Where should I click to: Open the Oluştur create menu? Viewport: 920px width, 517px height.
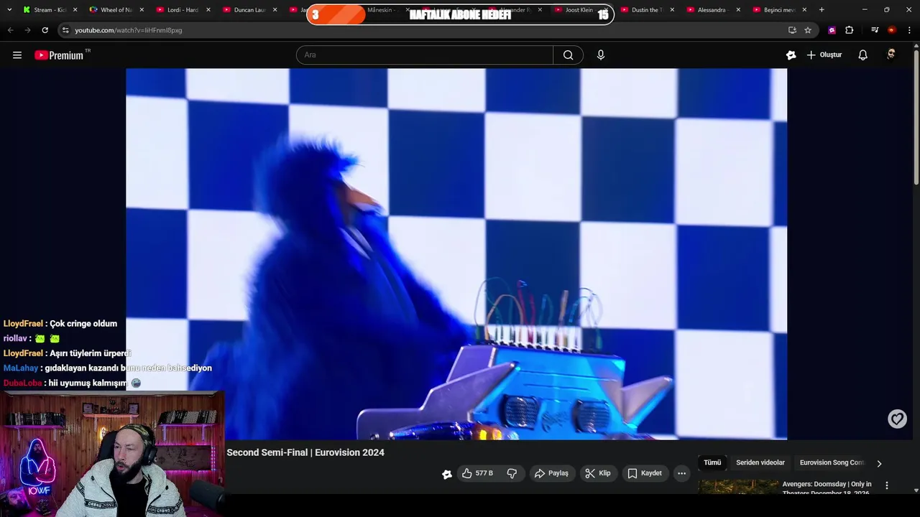(x=824, y=55)
